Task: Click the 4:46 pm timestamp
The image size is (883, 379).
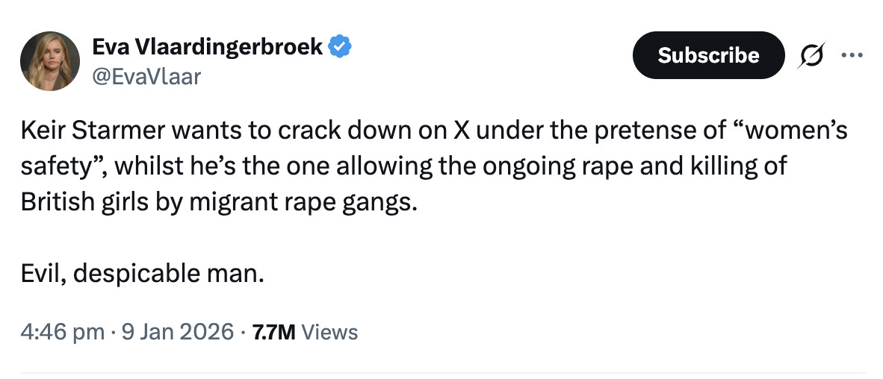Action: 63,331
